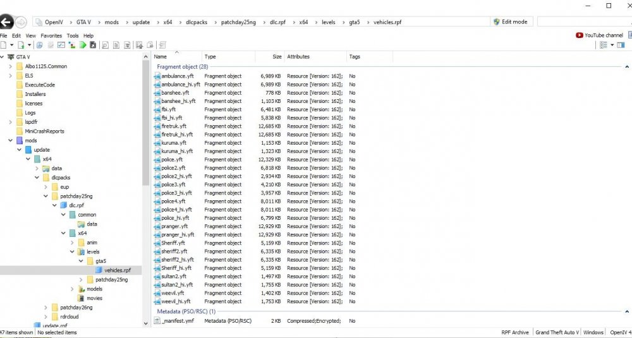The height and width of the screenshot is (338, 632).
Task: Select the kuruma.yft file name
Action: 174,143
